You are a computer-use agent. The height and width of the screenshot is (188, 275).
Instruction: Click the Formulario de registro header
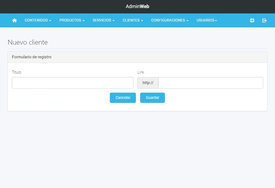[x=31, y=57]
